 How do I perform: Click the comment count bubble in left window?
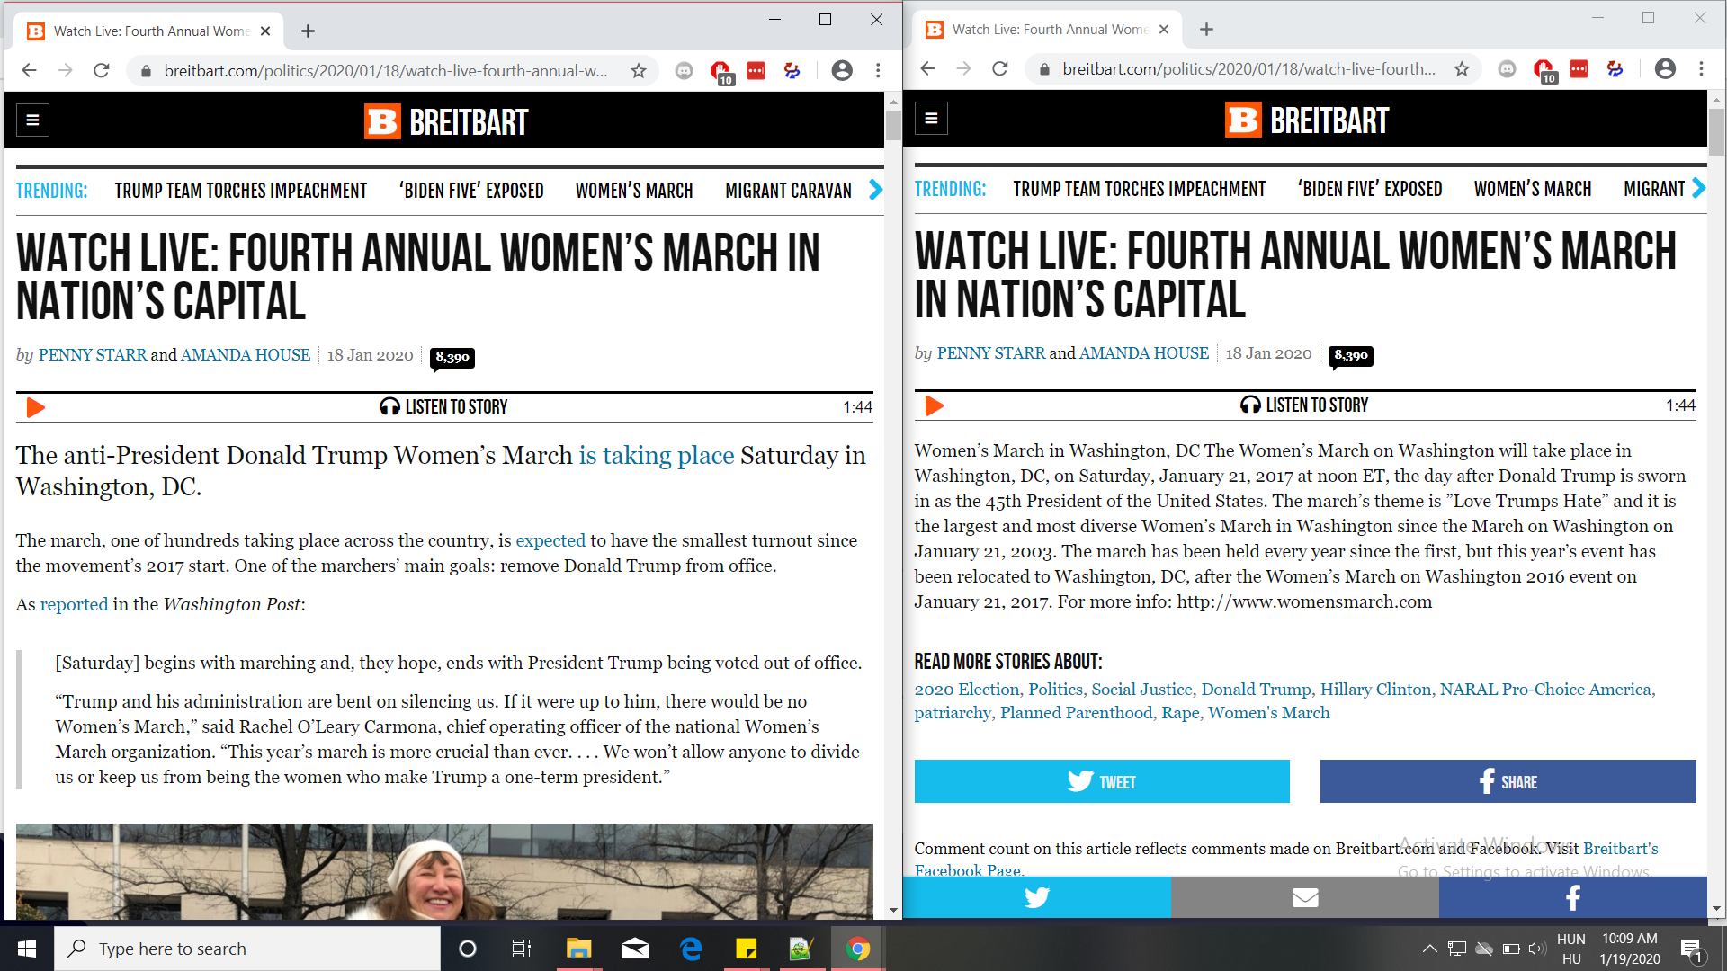[452, 357]
